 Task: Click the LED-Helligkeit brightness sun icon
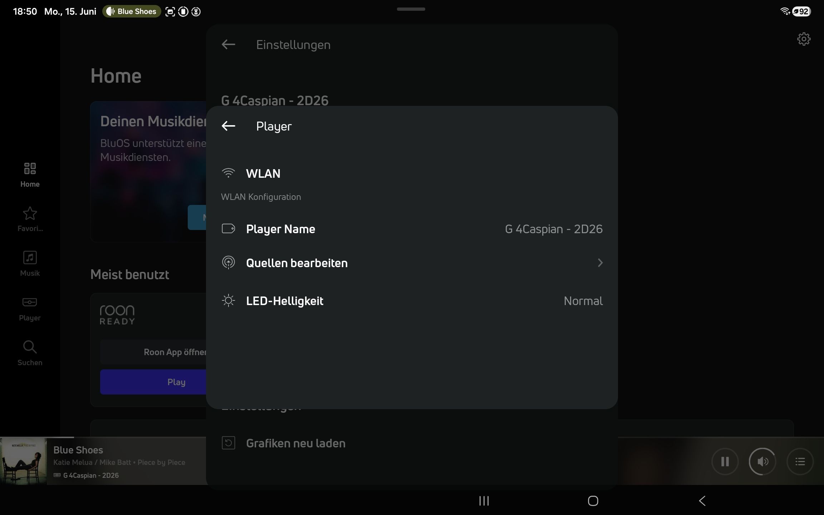(x=228, y=300)
